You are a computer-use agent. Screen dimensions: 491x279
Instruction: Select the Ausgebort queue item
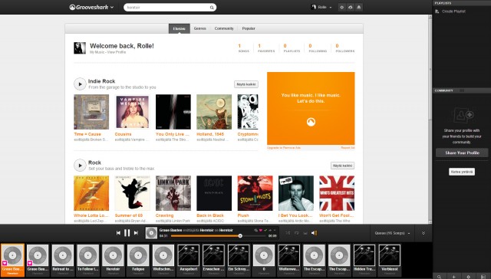[x=188, y=261]
